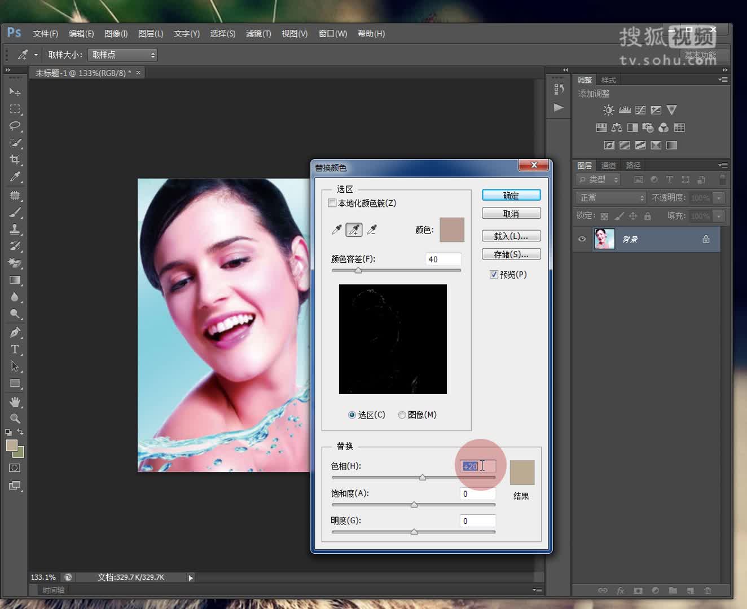Open the Image menu
The width and height of the screenshot is (747, 609).
point(116,34)
